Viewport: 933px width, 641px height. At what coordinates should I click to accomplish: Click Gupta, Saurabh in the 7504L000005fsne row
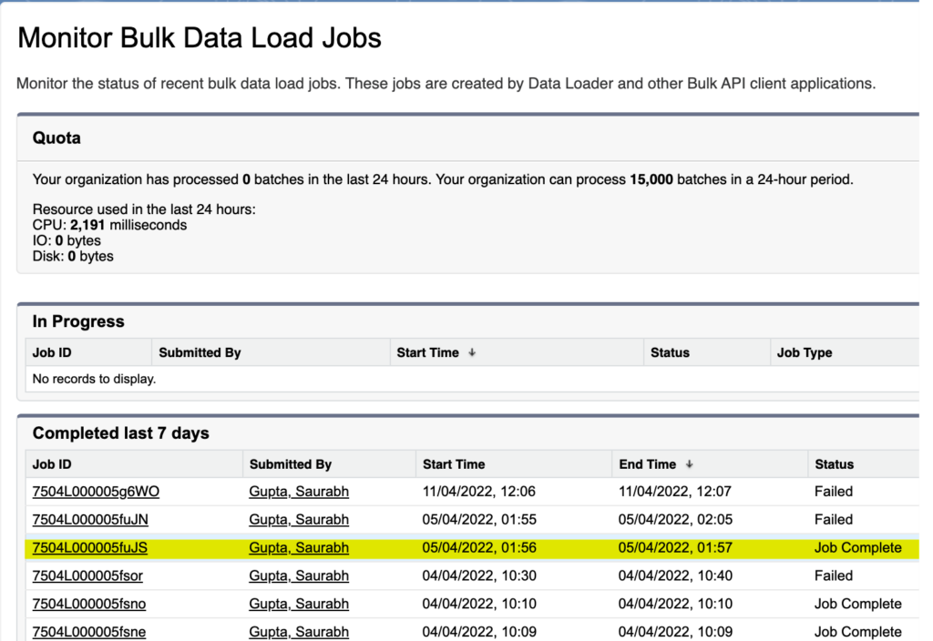299,632
